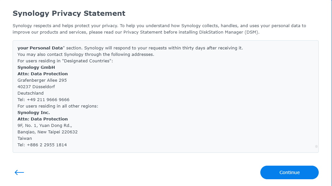This screenshot has height=186, width=332.
Task: Click the Taiwan country line
Action: click(25, 139)
